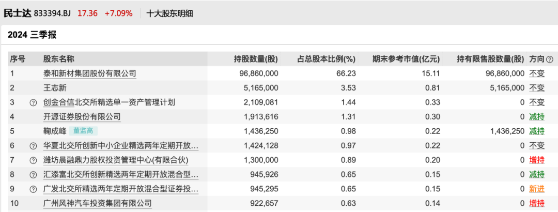This screenshot has height=212, width=558.
Task: Click question mark icon beside 创金合信北交所精选单一资产管理计划
Action: 33,102
